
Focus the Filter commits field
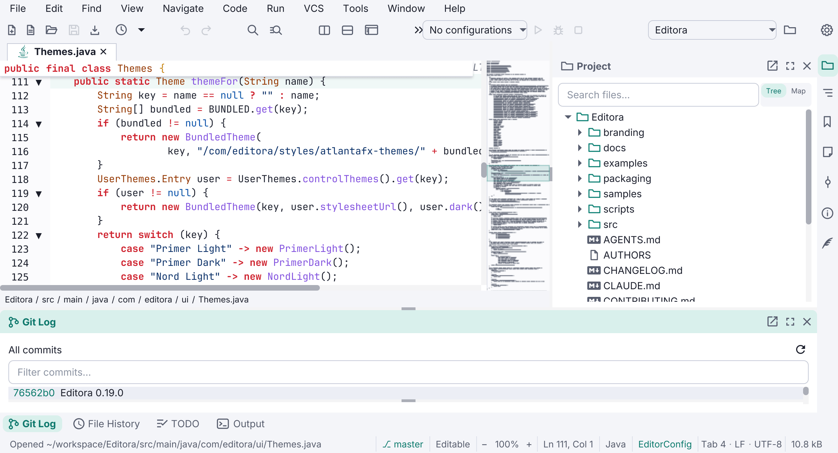coord(408,372)
